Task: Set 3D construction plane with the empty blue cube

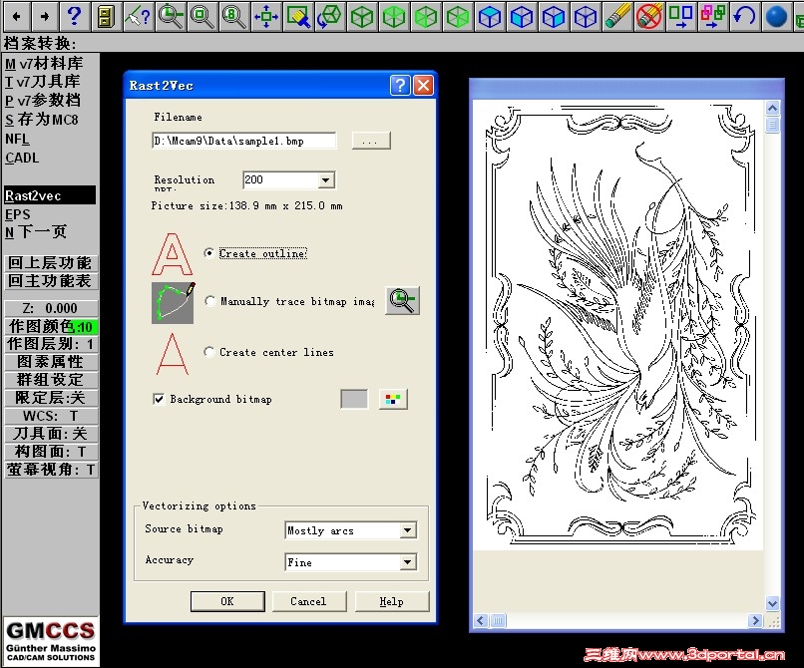Action: click(586, 16)
